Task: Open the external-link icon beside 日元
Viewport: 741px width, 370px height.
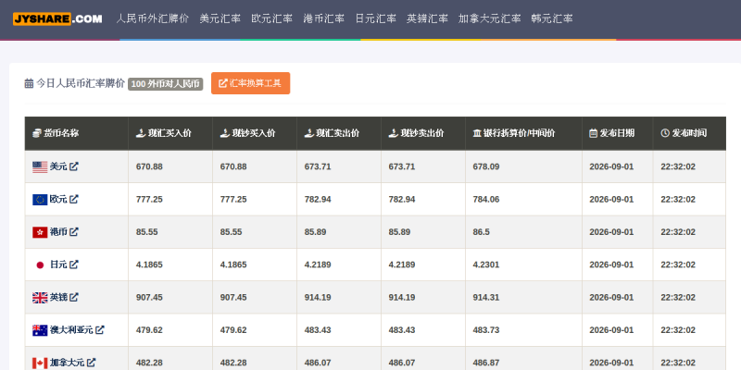Action: point(74,265)
